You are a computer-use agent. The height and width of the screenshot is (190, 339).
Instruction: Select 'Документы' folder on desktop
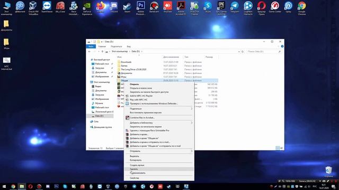[6, 25]
